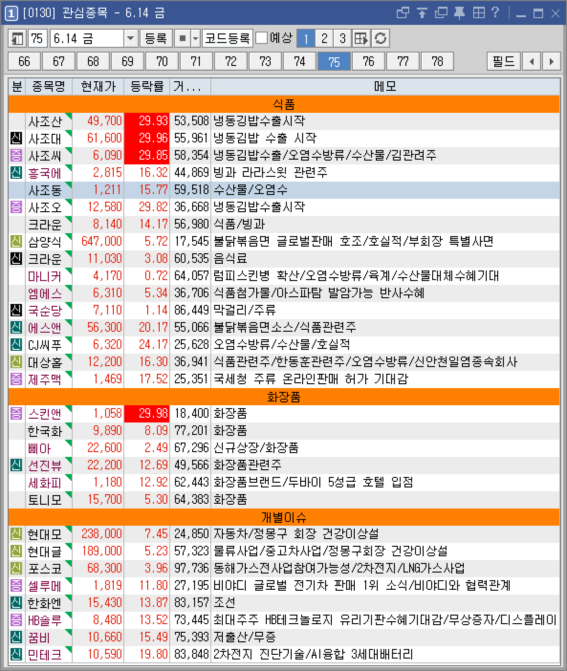Click the duplicate window icon in title bar
Image resolution: width=567 pixels, height=671 pixels.
click(x=440, y=13)
